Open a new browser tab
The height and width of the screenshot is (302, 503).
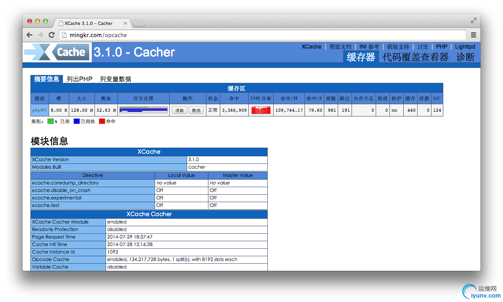point(138,24)
